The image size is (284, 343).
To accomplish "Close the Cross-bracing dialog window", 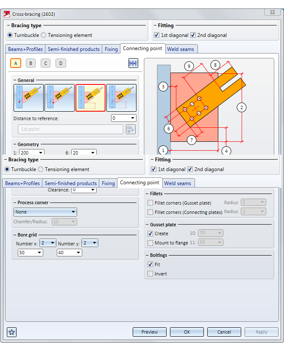I will [x=273, y=12].
